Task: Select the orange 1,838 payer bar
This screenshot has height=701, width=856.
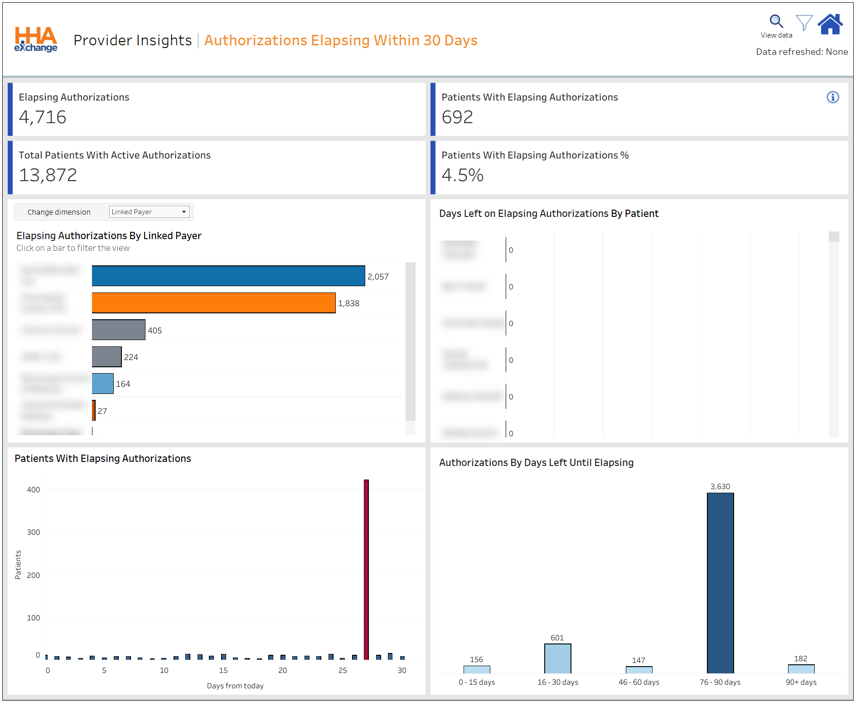Action: point(213,303)
